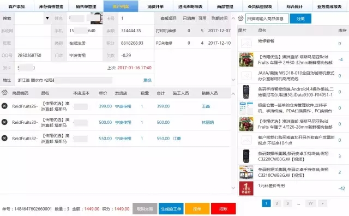Click the points value 8618268.93
This screenshot has width=349, height=216.
tap(132, 43)
